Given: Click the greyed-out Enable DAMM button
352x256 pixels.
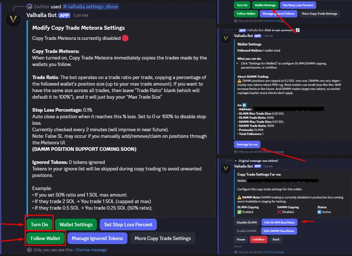Looking at the screenshot, I should (x=246, y=231).
